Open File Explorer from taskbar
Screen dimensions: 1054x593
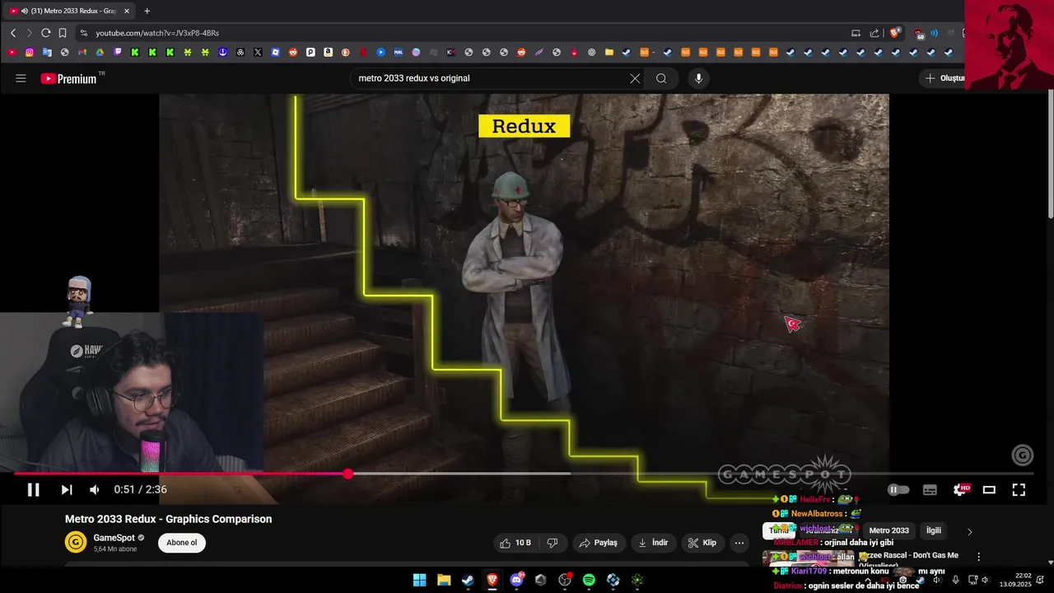[444, 580]
